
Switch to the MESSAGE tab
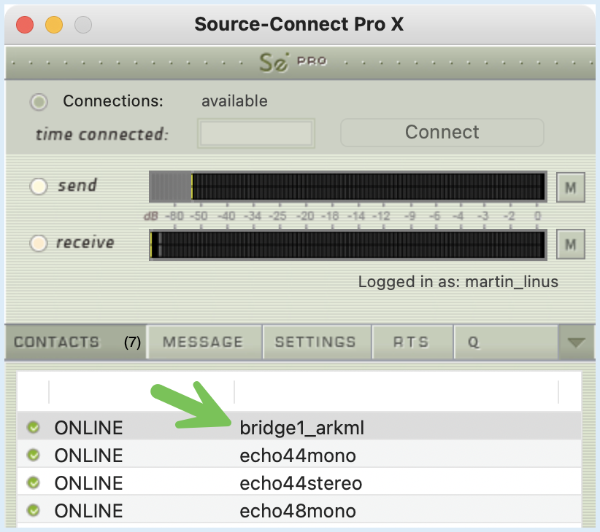tap(204, 342)
